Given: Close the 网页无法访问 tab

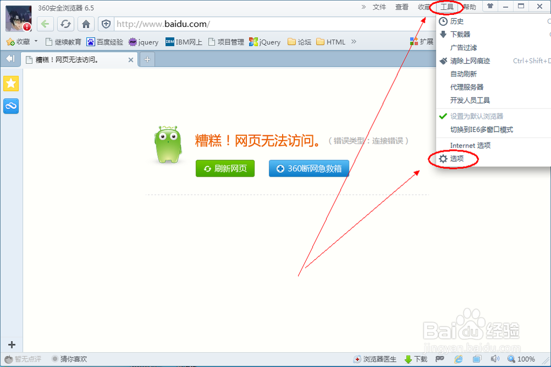Looking at the screenshot, I should tap(131, 60).
